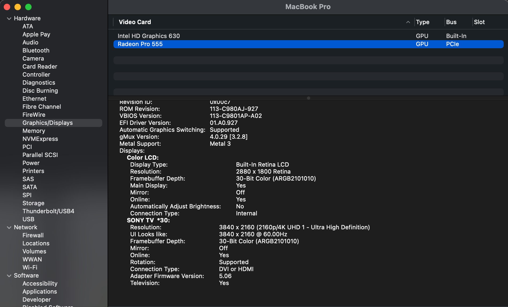Screen dimensions: 508x307
Task: Select Volumes under Network
Action: 35,251
